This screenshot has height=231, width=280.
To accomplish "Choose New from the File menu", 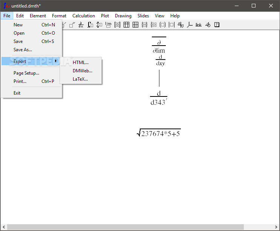I will 31,25.
